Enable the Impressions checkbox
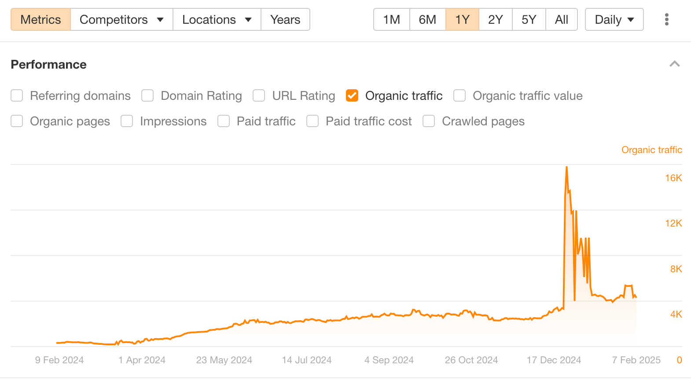 click(127, 121)
